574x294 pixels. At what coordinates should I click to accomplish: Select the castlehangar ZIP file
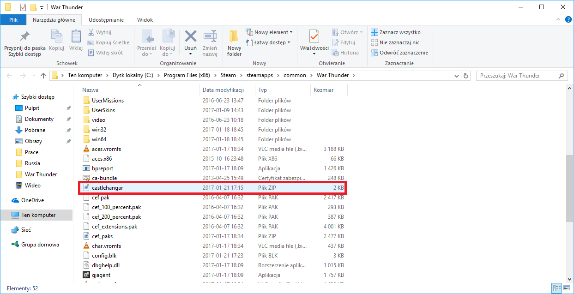(213, 188)
